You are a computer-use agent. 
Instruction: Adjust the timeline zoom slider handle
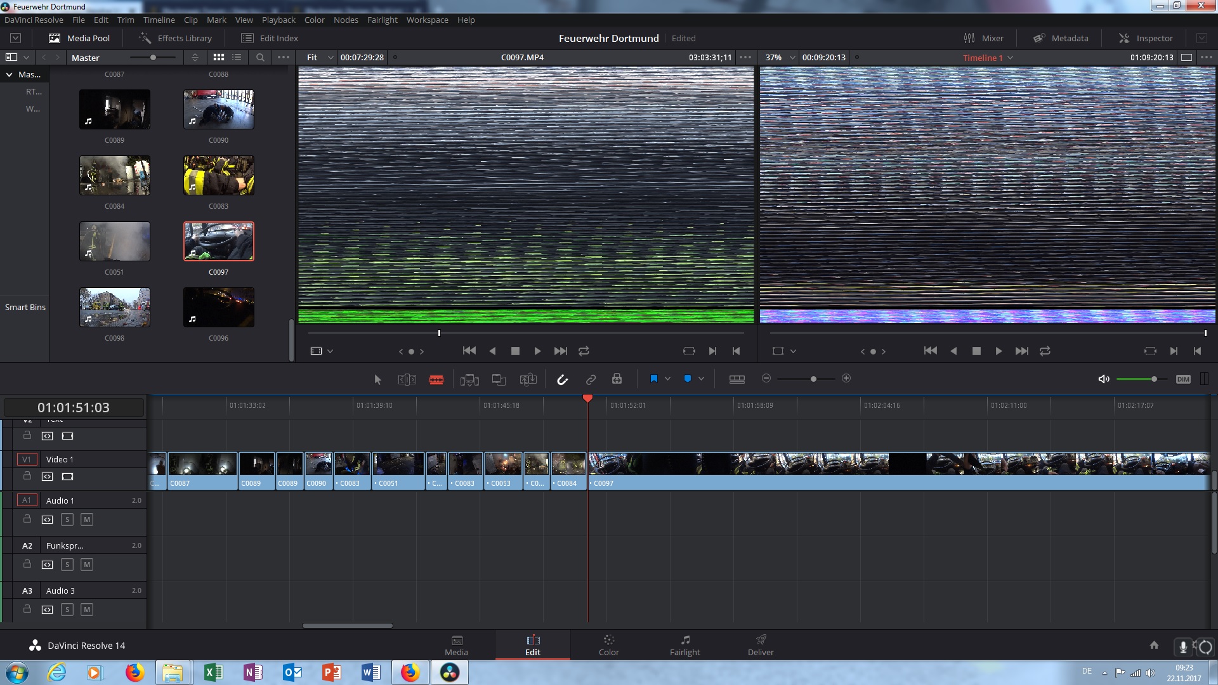pos(813,379)
